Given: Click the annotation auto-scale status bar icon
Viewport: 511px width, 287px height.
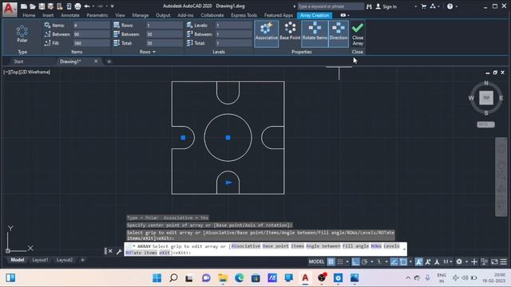Looking at the screenshot, I should point(428,261).
